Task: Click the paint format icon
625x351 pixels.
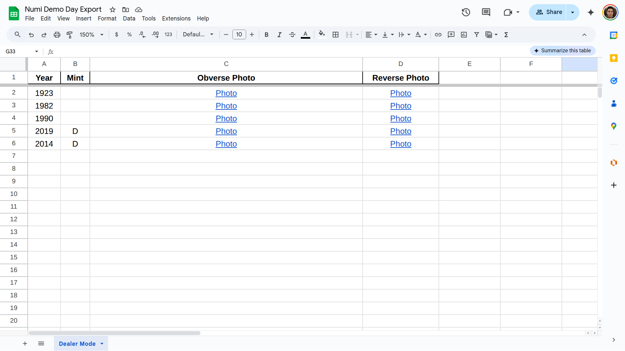Action: [70, 35]
